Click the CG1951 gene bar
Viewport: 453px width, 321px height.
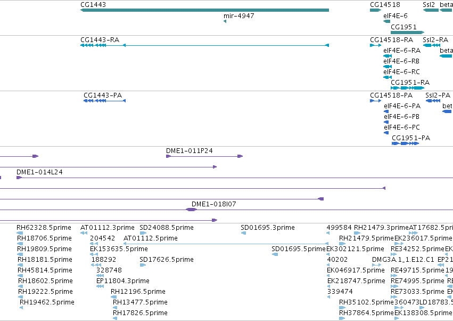(x=407, y=33)
